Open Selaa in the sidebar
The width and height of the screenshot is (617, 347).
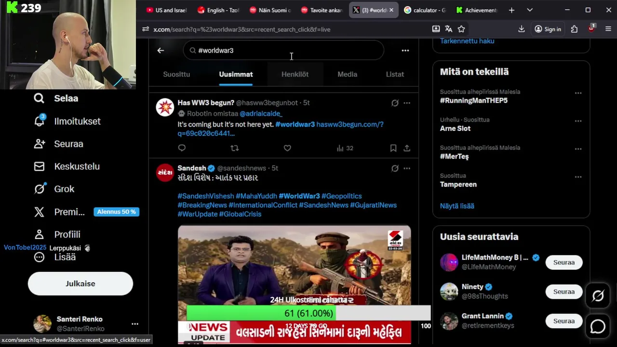coord(56,98)
